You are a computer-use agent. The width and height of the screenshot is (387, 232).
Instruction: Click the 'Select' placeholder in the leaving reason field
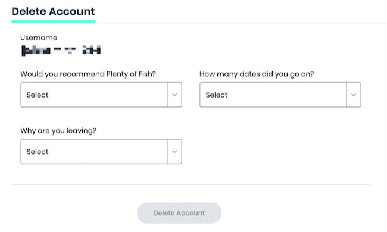[38, 152]
